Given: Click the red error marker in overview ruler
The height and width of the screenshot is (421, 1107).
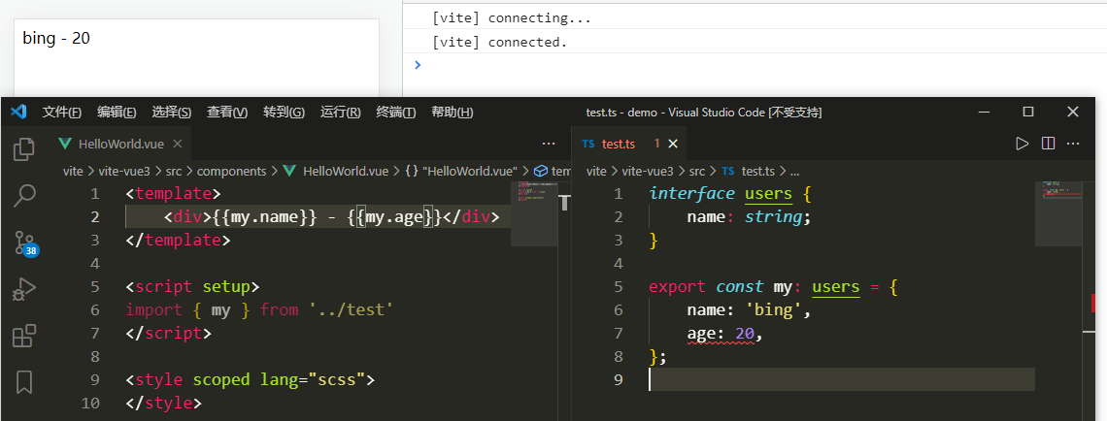Looking at the screenshot, I should [x=1094, y=304].
